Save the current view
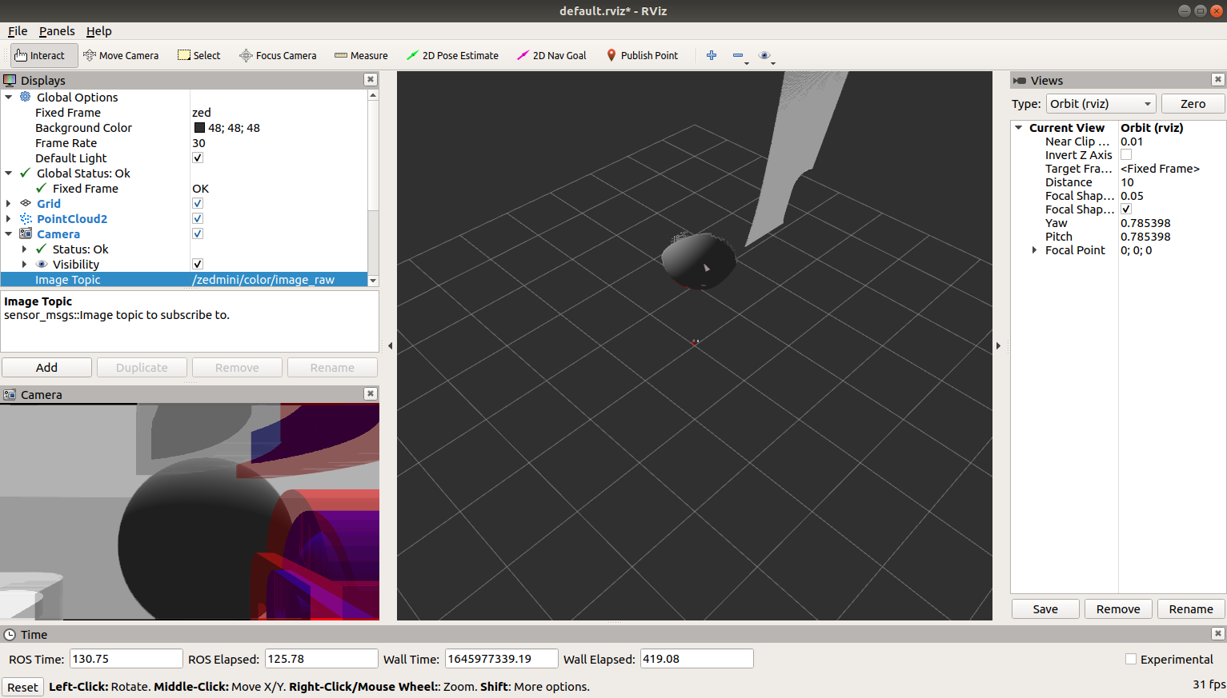 (1045, 608)
